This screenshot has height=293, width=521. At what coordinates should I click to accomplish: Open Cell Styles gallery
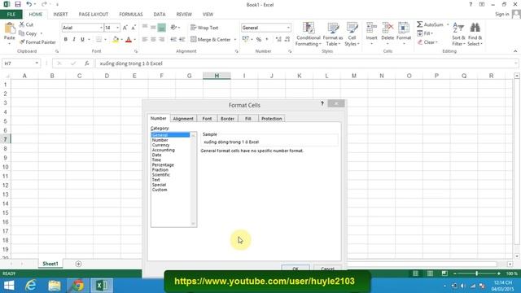tap(352, 34)
